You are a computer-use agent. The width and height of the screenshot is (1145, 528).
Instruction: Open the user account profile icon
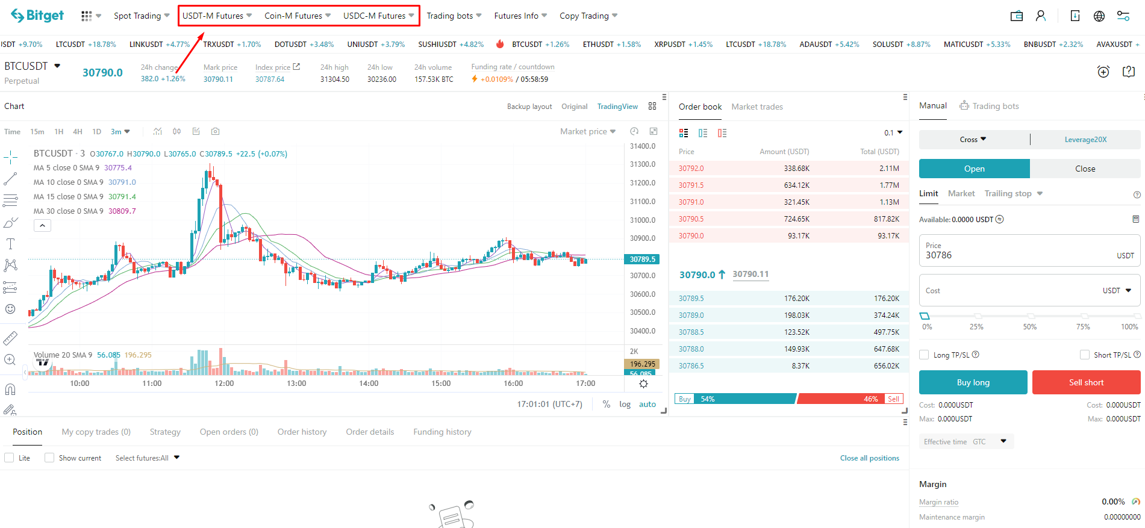(1041, 16)
